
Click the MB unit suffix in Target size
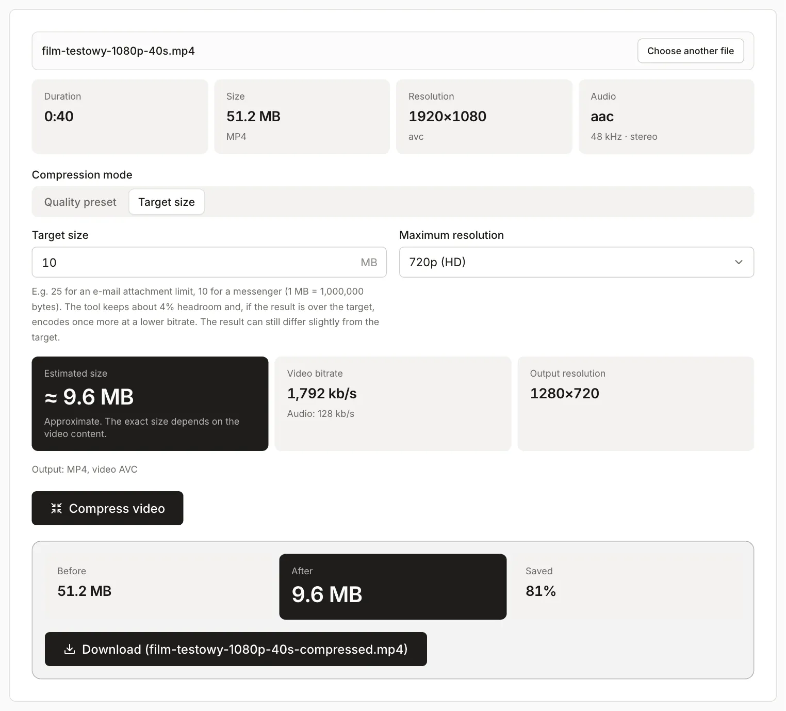click(369, 262)
